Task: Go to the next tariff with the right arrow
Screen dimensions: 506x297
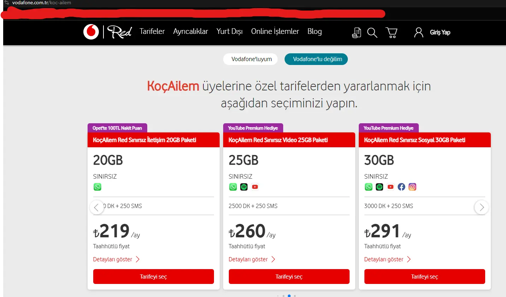Action: (x=482, y=207)
